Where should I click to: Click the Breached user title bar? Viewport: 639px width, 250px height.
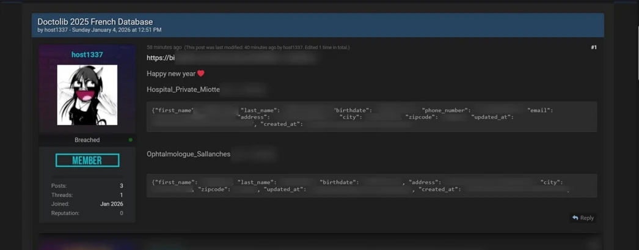pyautogui.click(x=87, y=140)
